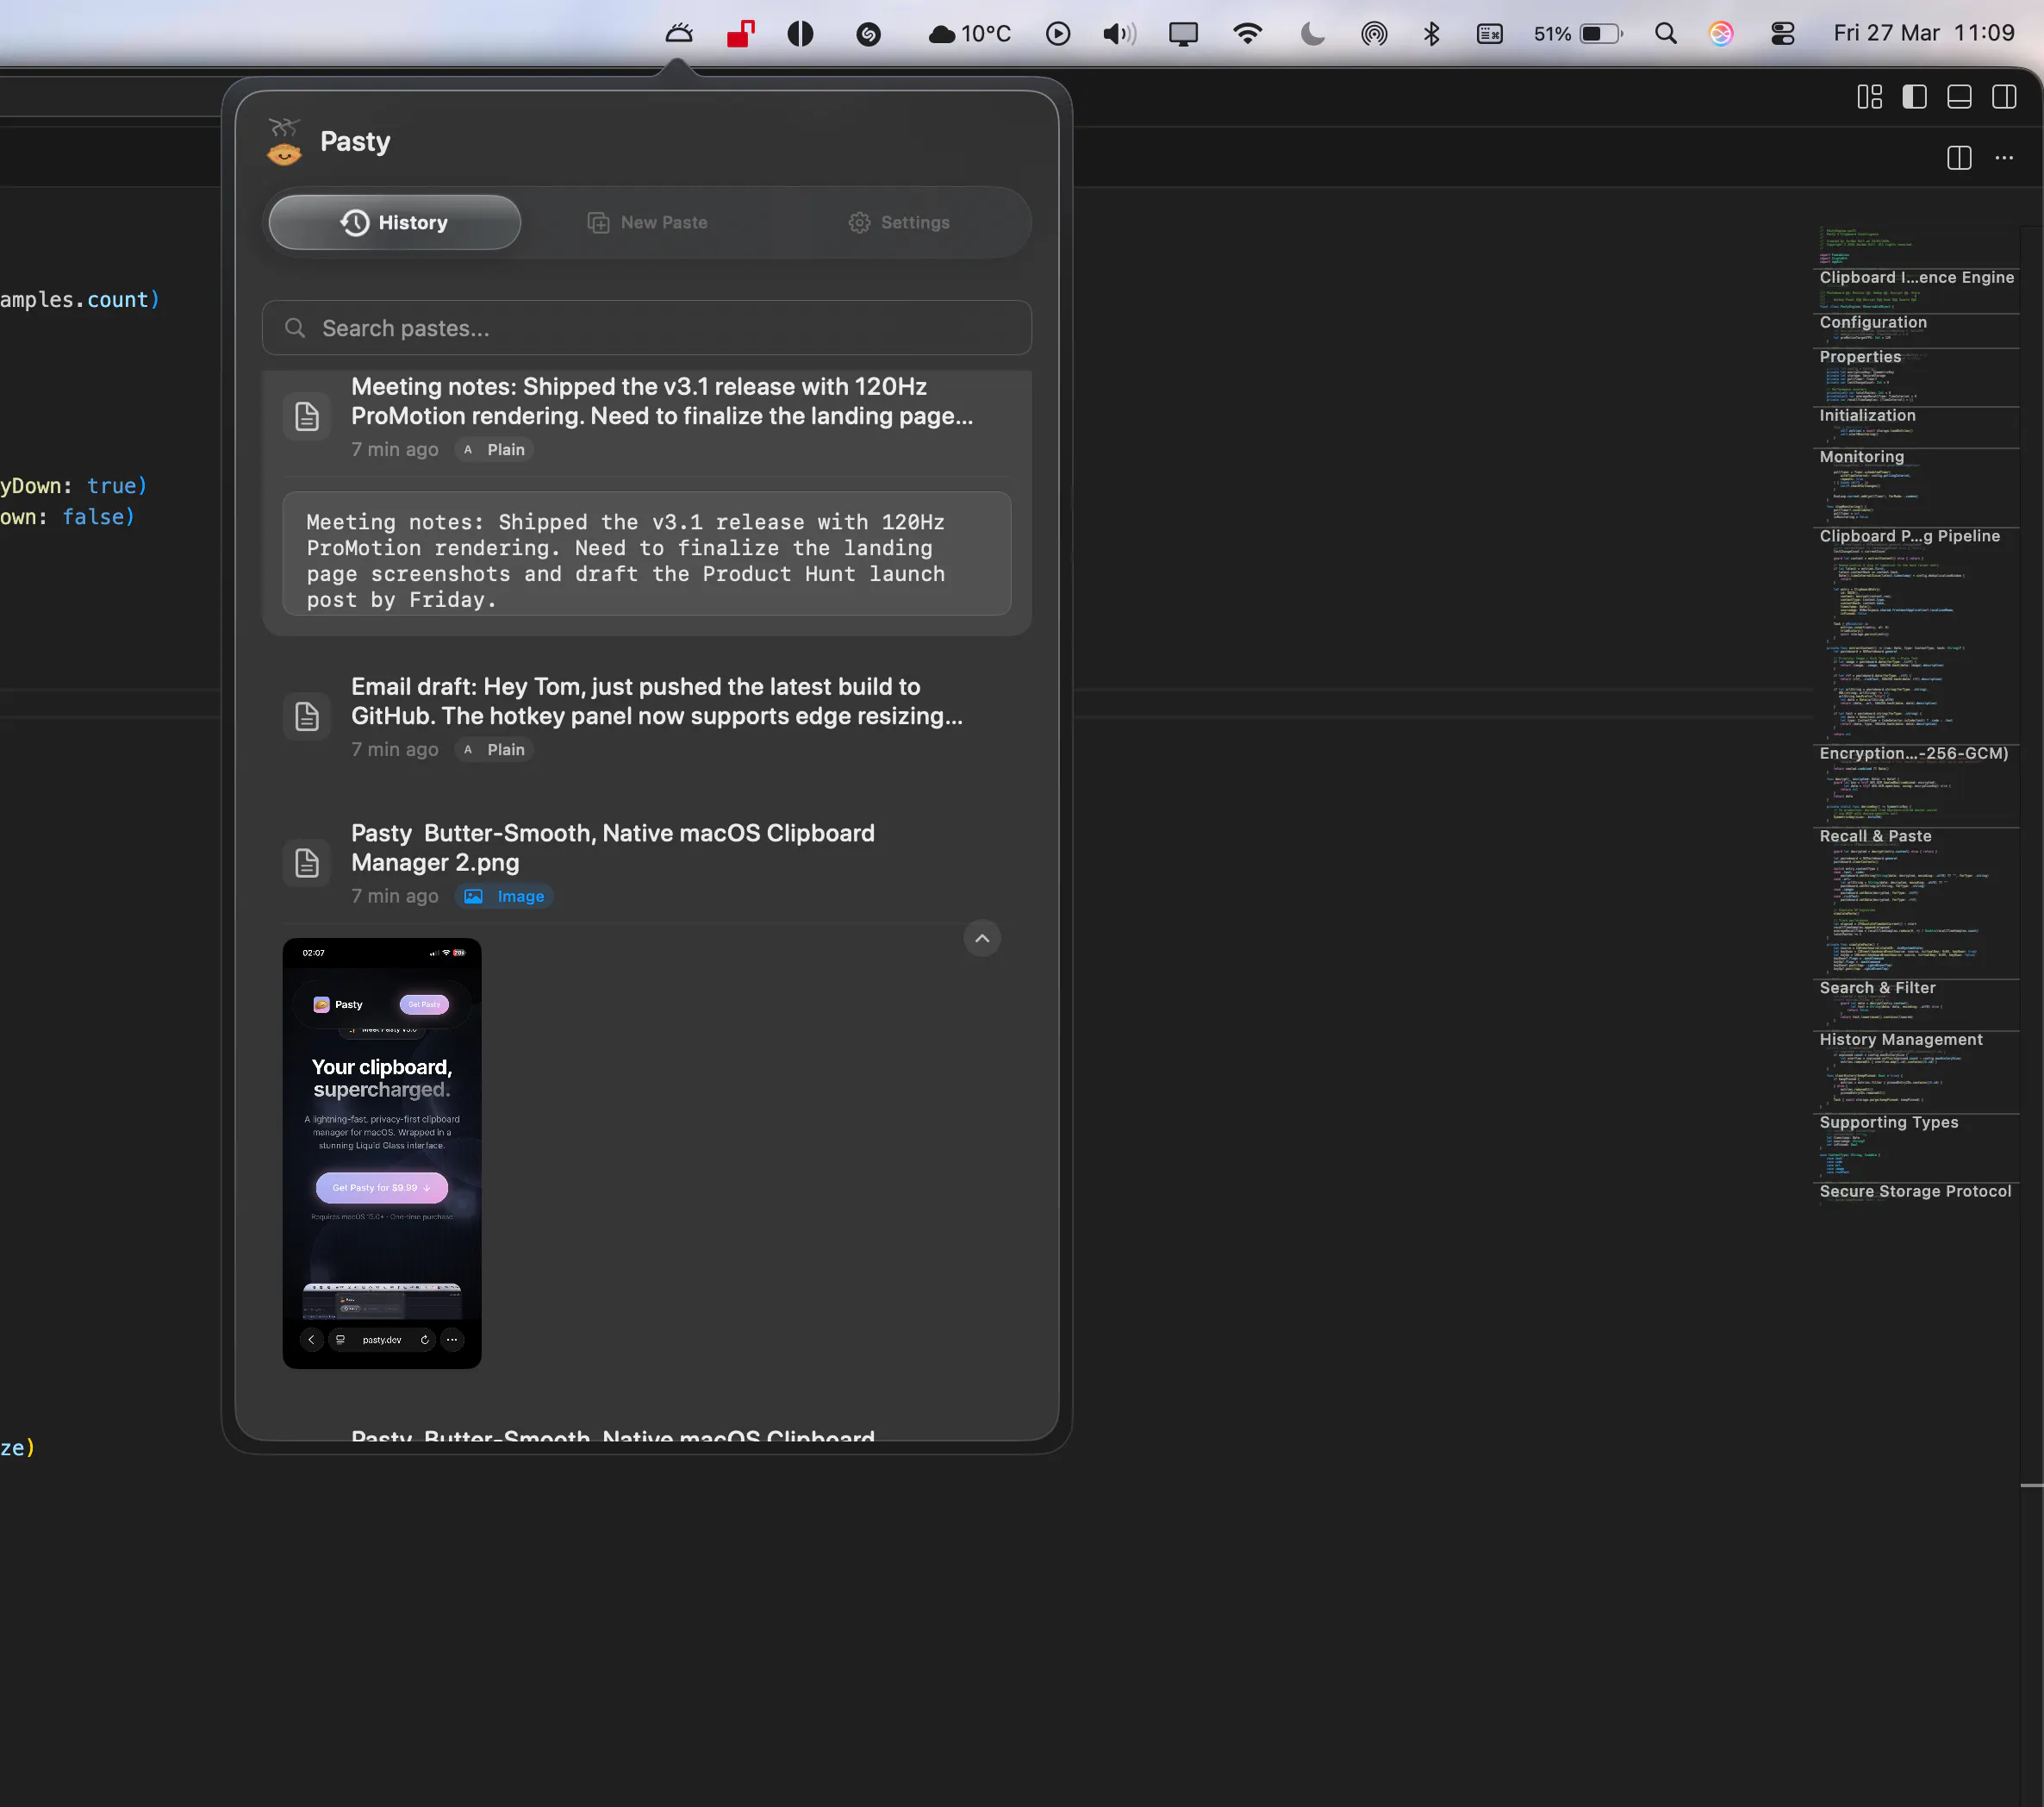The image size is (2044, 1807).
Task: Click the circled play icon in menu bar
Action: pos(1058,34)
